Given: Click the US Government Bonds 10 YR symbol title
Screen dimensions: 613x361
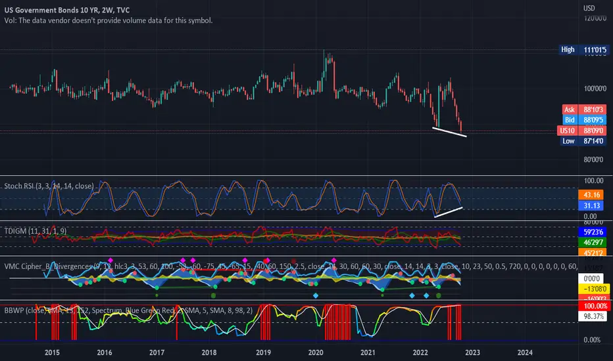Looking at the screenshot, I should pos(67,10).
